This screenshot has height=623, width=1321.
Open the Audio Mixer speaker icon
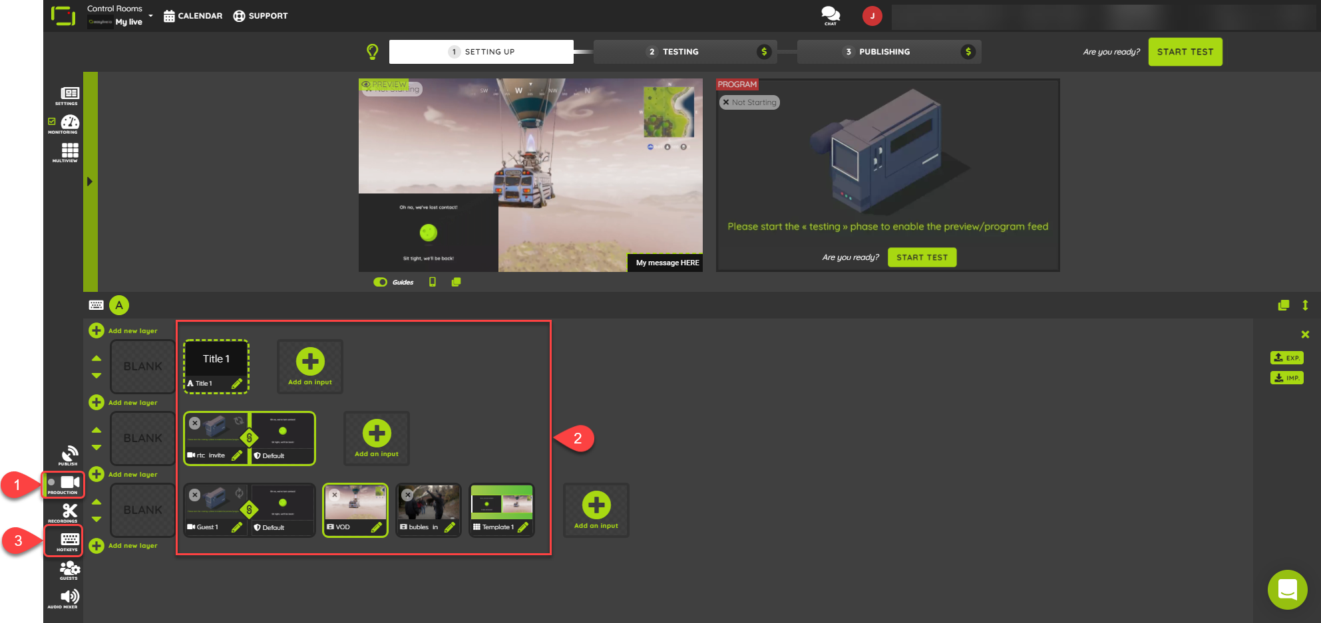point(69,596)
